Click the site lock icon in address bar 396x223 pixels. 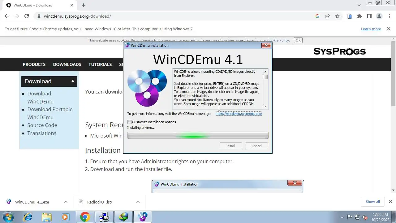[x=39, y=16]
